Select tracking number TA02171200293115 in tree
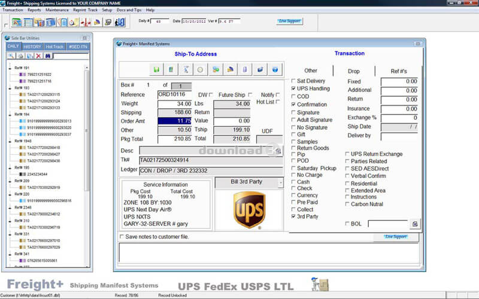This screenshot has height=299, width=479. (x=43, y=94)
